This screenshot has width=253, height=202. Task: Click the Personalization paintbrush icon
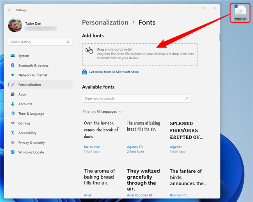pos(12,85)
